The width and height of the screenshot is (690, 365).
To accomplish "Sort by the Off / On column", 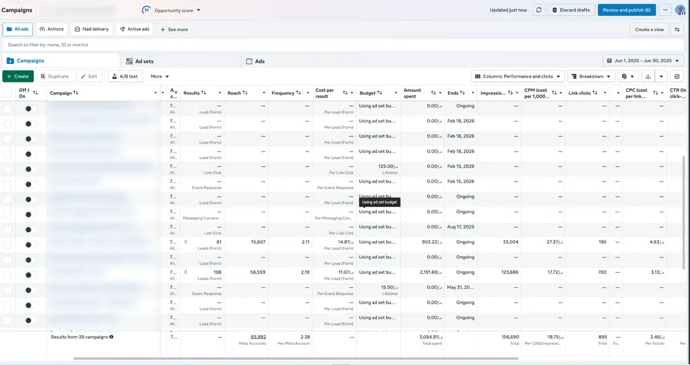I will [36, 93].
